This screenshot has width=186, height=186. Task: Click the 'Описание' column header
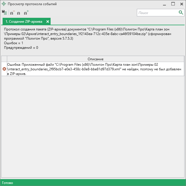(95, 59)
